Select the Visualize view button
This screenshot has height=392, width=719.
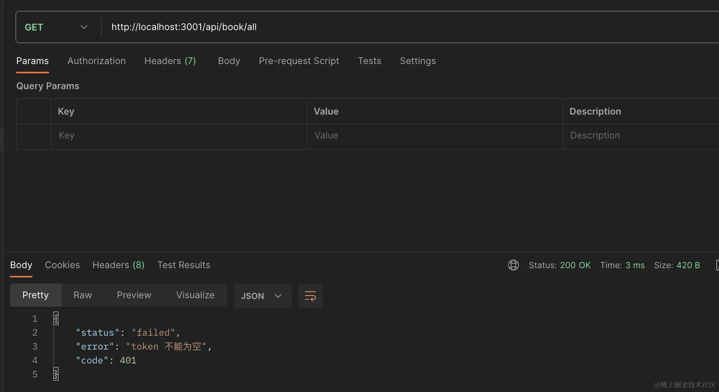(x=195, y=295)
